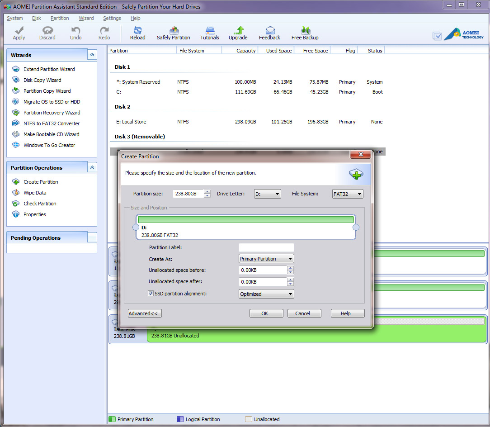Click the Upgrade toolbar icon

click(x=238, y=33)
